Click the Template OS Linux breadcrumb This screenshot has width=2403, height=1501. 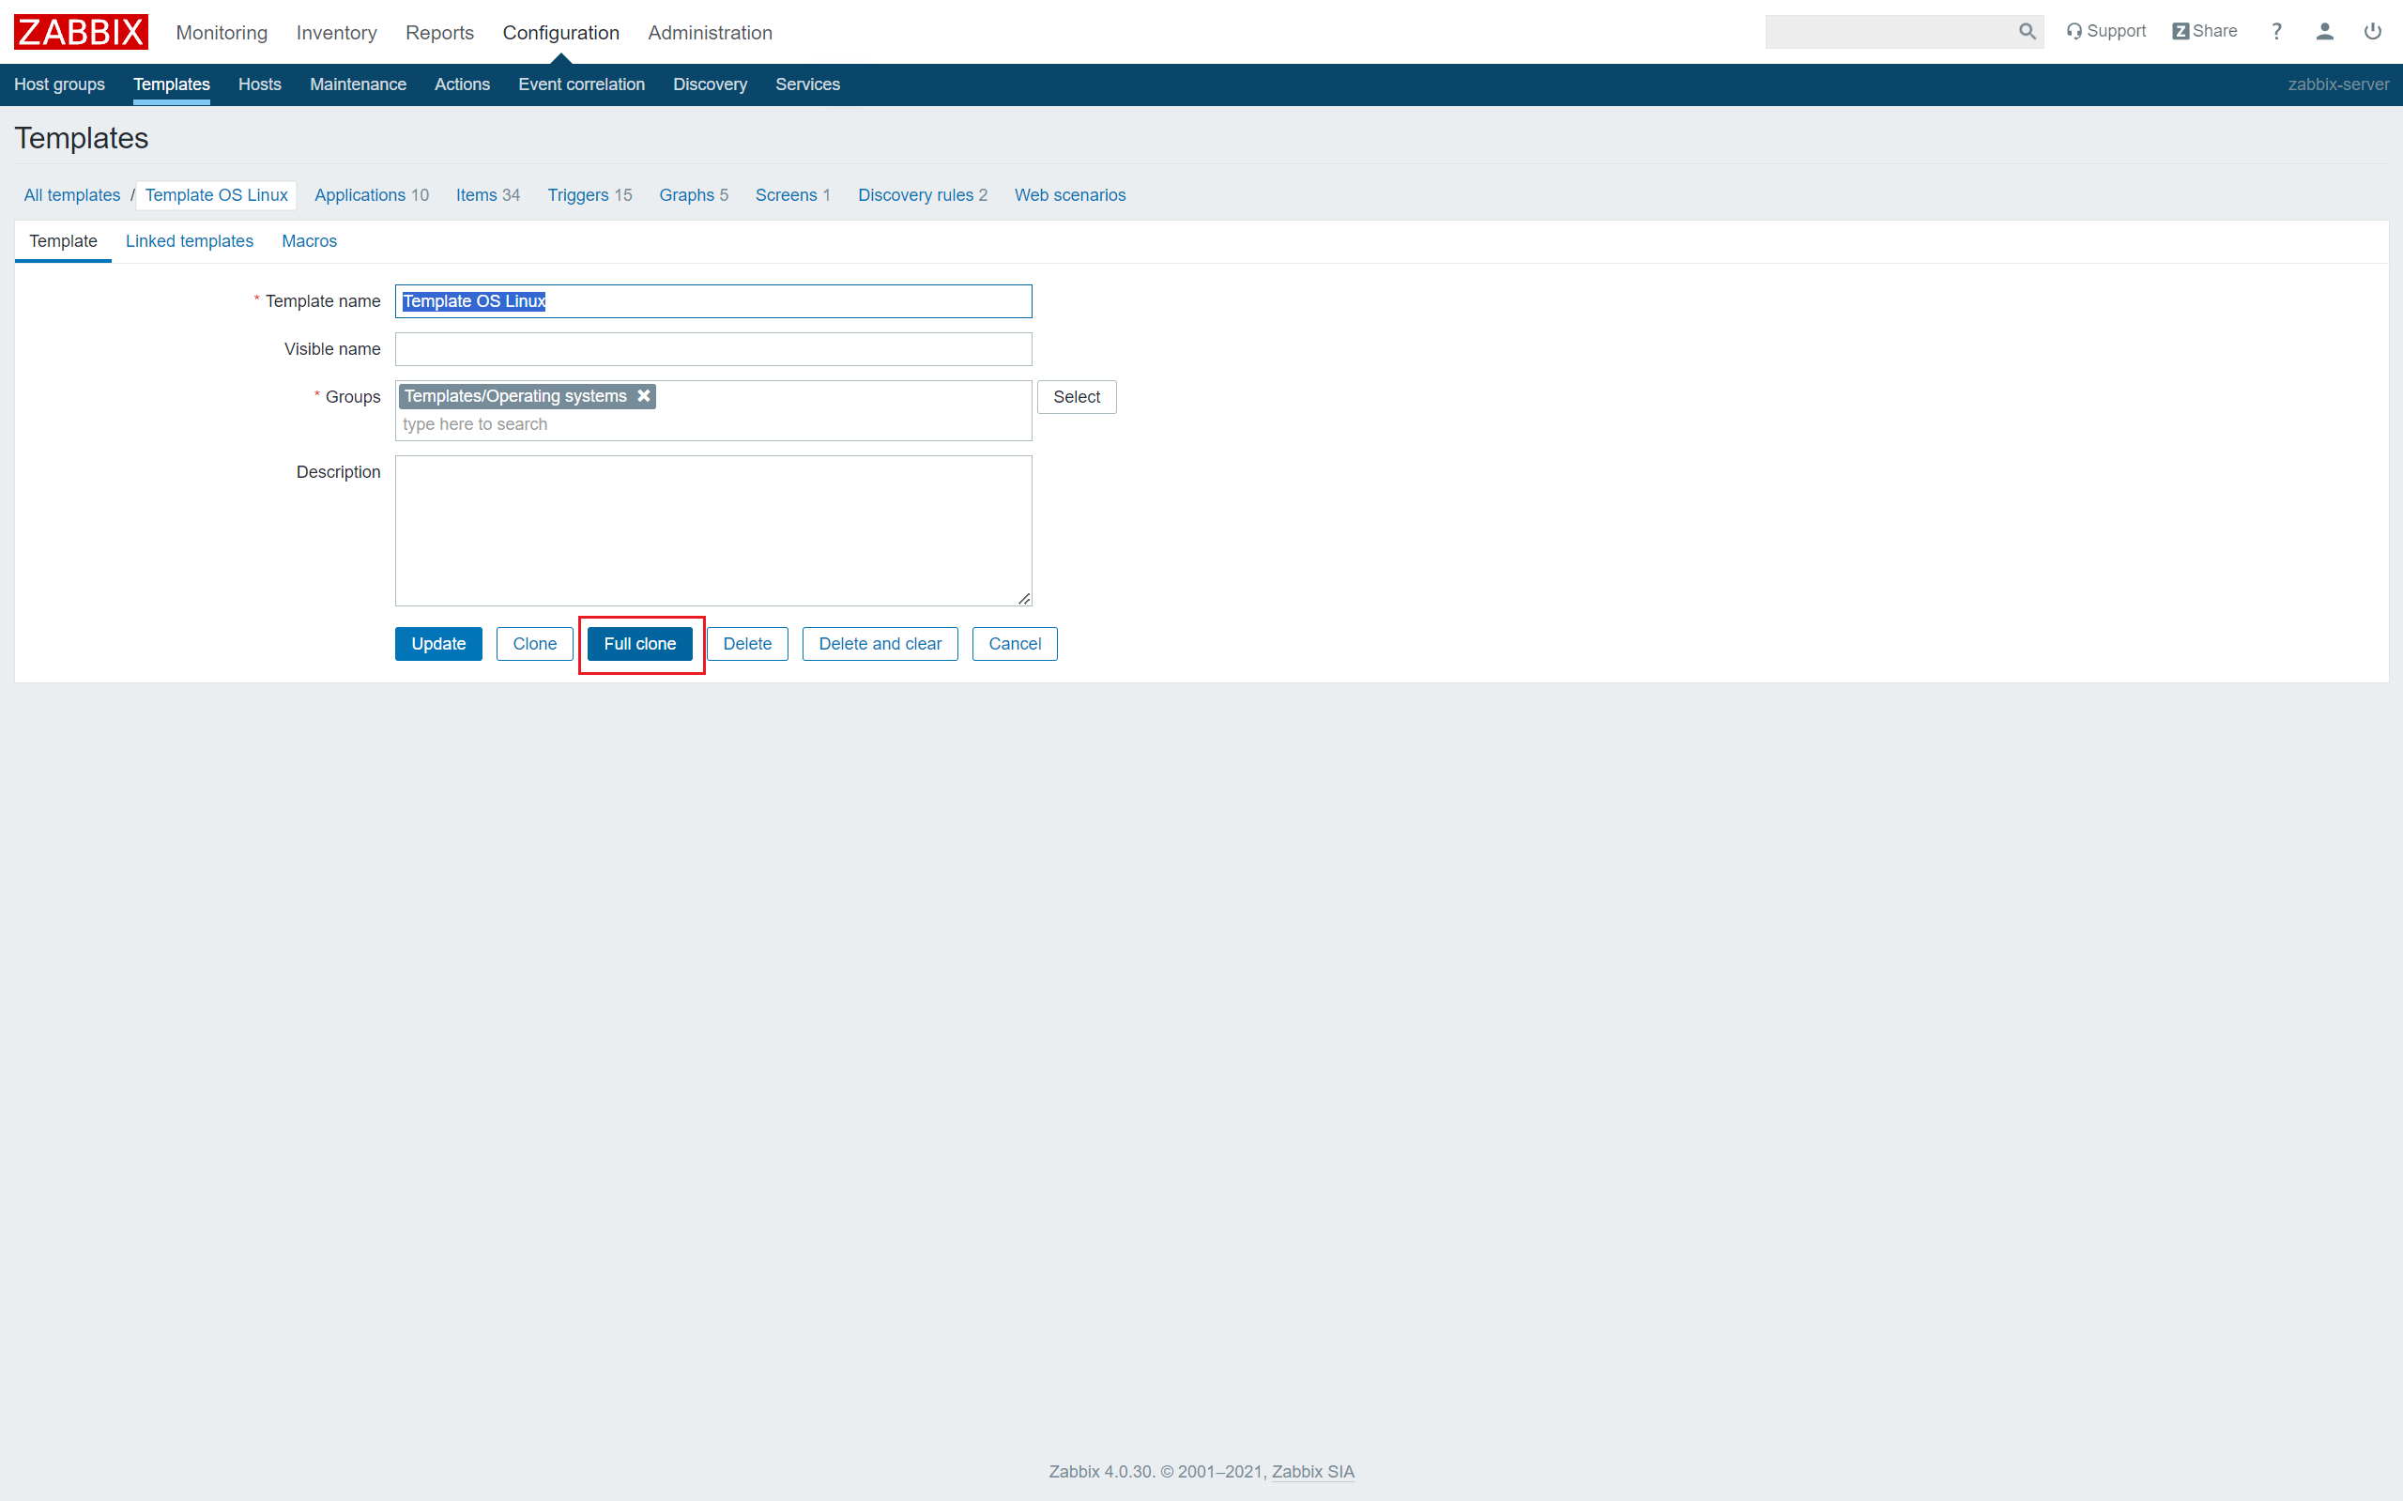pyautogui.click(x=217, y=195)
